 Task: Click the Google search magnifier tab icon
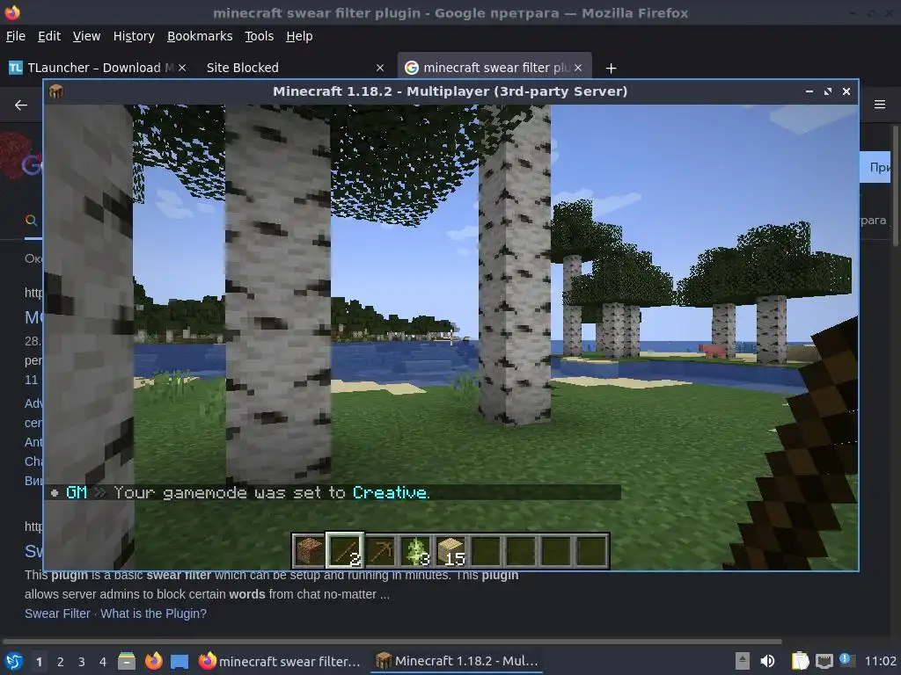point(32,220)
